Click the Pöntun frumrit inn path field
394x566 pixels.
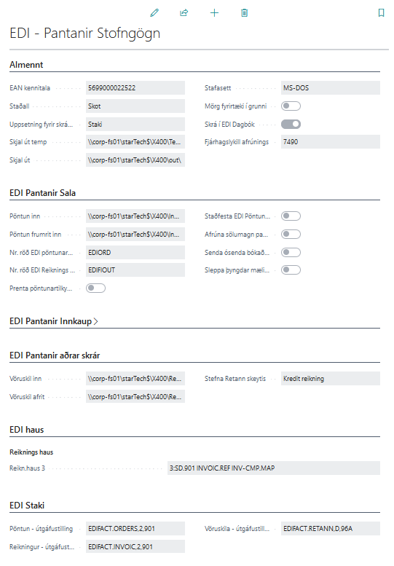click(x=135, y=235)
